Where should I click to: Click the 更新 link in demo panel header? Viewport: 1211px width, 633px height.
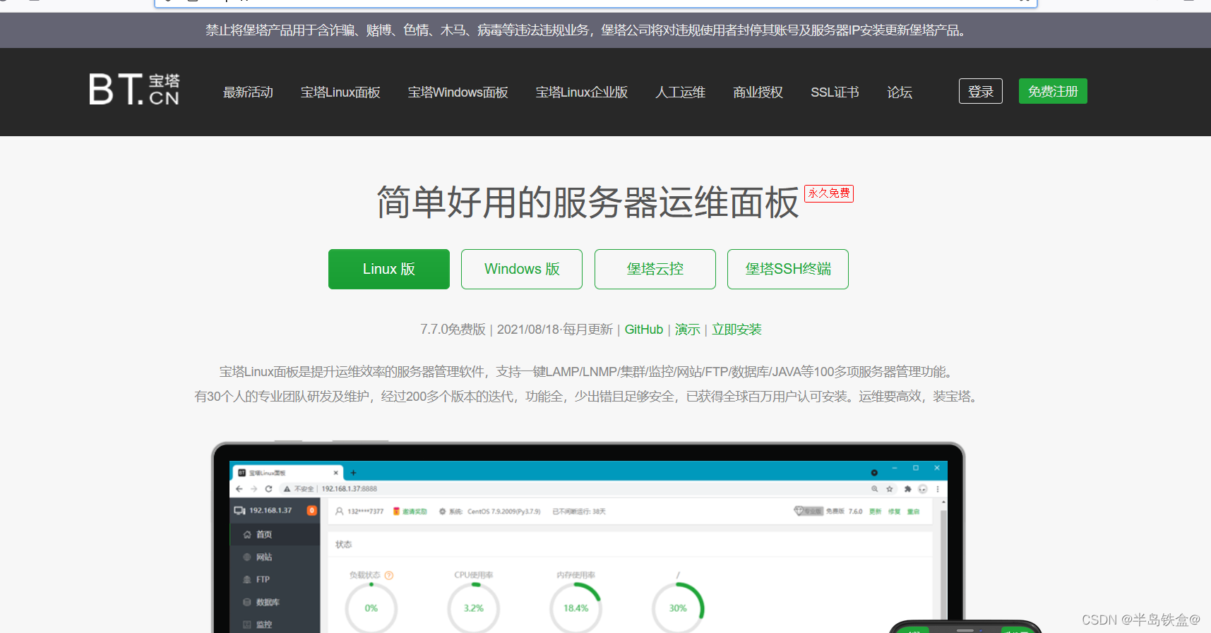[x=876, y=512]
